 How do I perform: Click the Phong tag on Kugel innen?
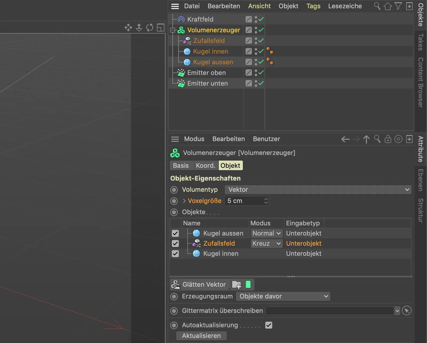[x=270, y=51]
